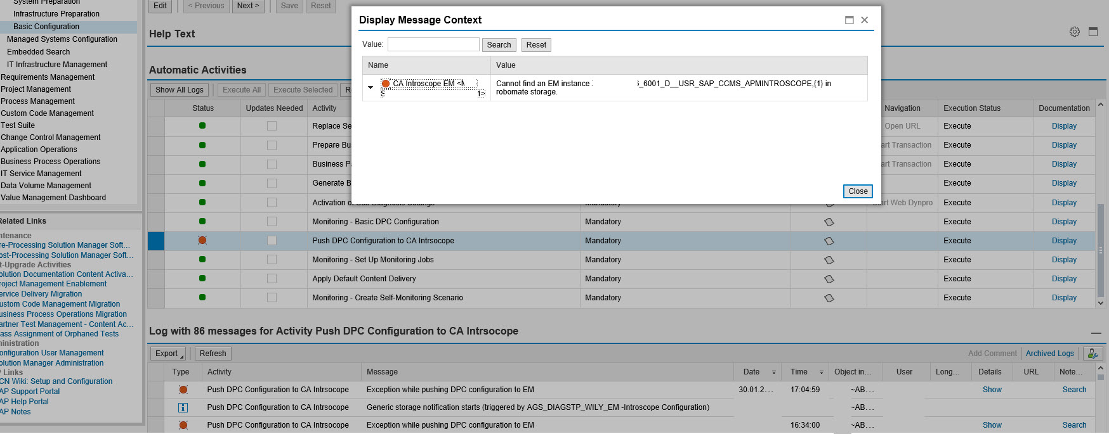Viewport: 1109px width, 434px height.
Task: Click the panel maximize icon beside the gear
Action: pyautogui.click(x=1093, y=32)
